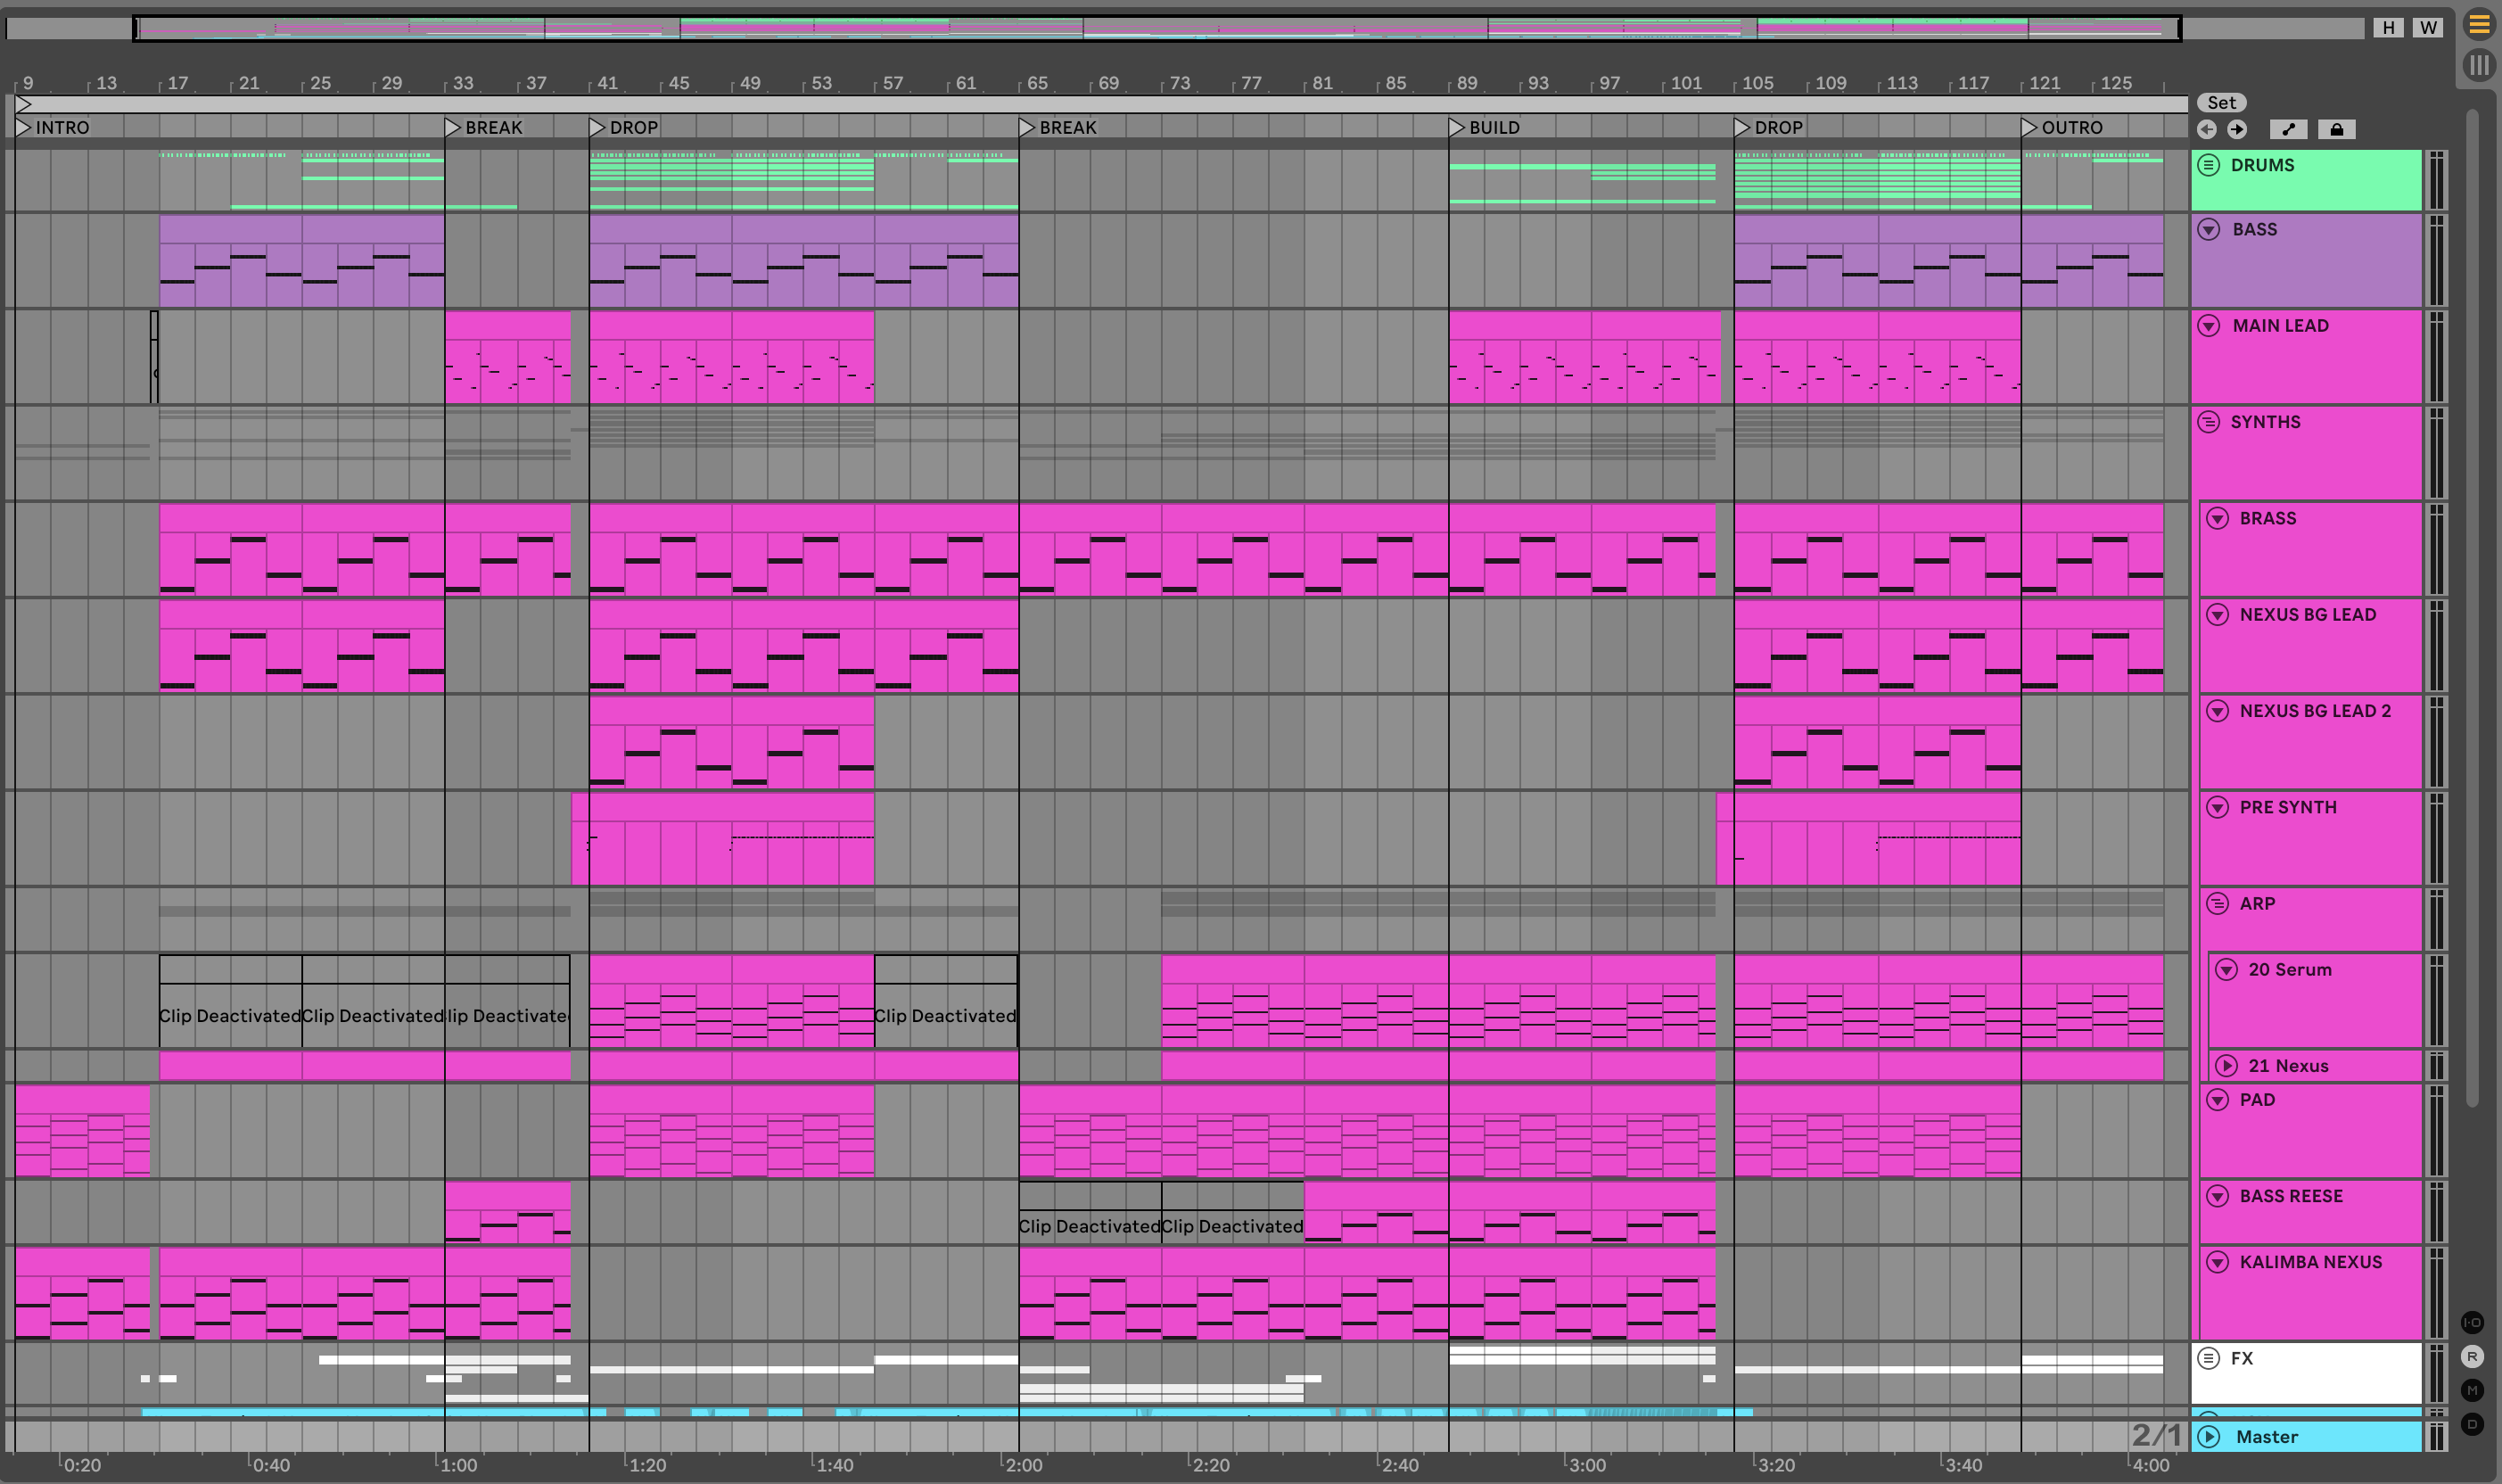Collapse the MAIN LEAD track arrow
This screenshot has width=2502, height=1484.
coord(2210,326)
